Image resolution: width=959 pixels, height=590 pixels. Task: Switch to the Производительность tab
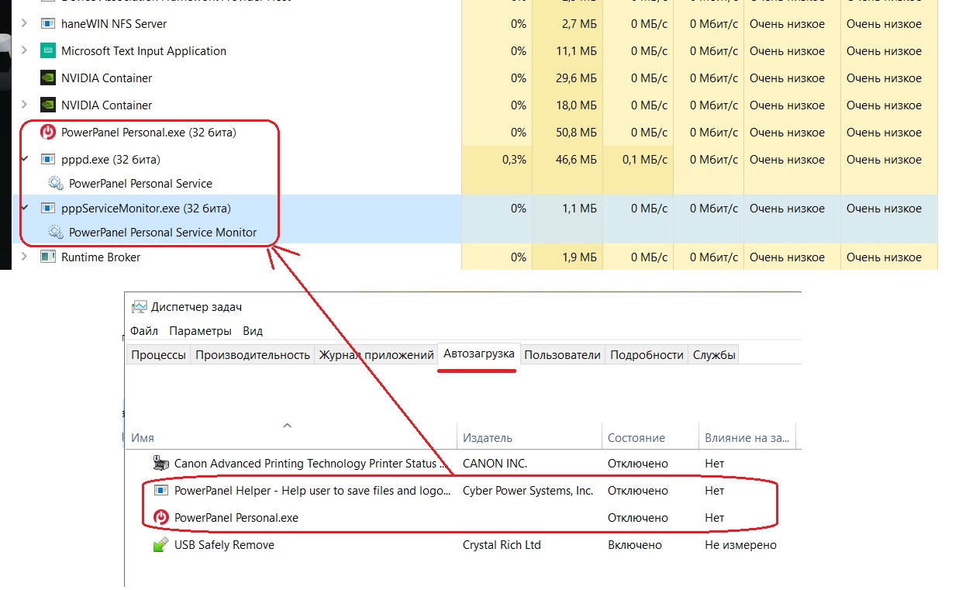[x=253, y=355]
